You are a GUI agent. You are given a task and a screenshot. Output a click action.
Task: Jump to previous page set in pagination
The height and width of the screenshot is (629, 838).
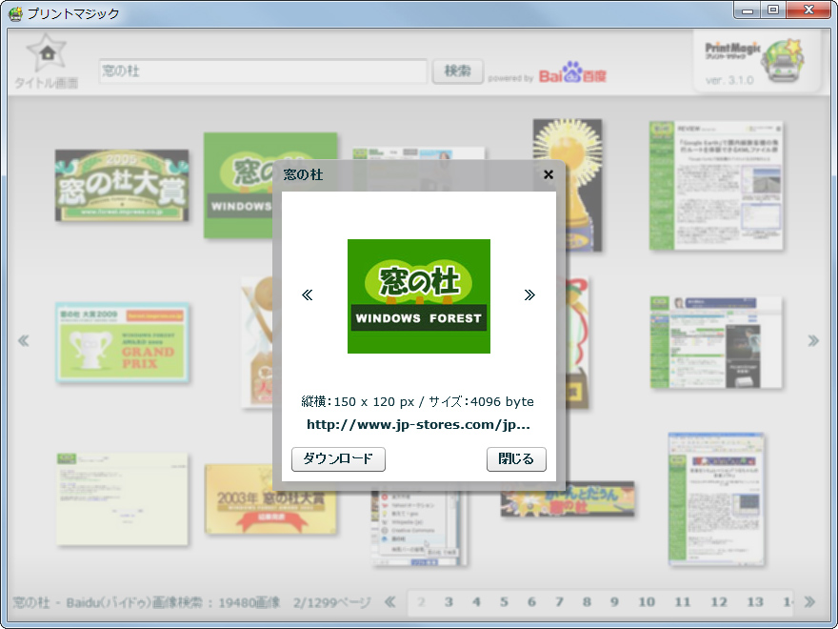(x=390, y=601)
